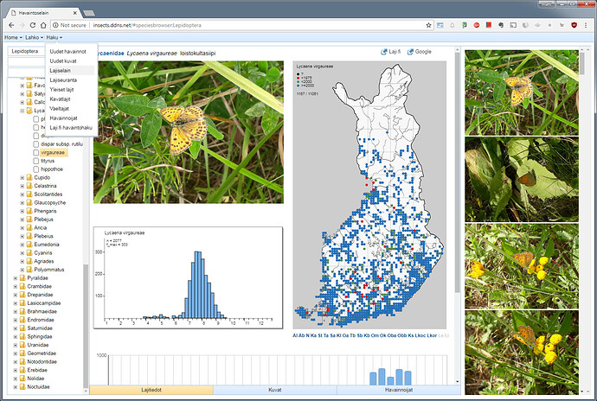Open the Google link

423,52
